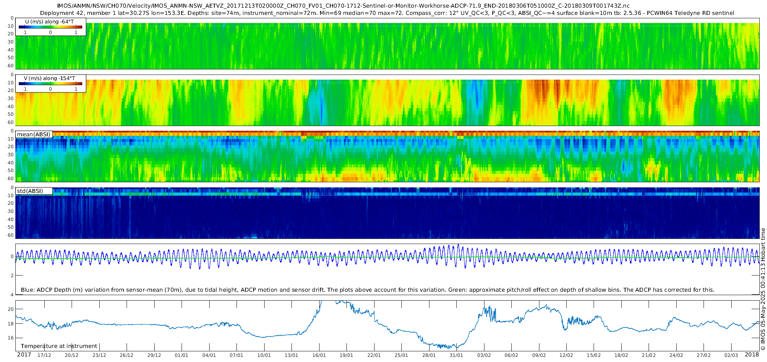Click the 24/02 date tick label
The height and width of the screenshot is (362, 767).
(676, 356)
